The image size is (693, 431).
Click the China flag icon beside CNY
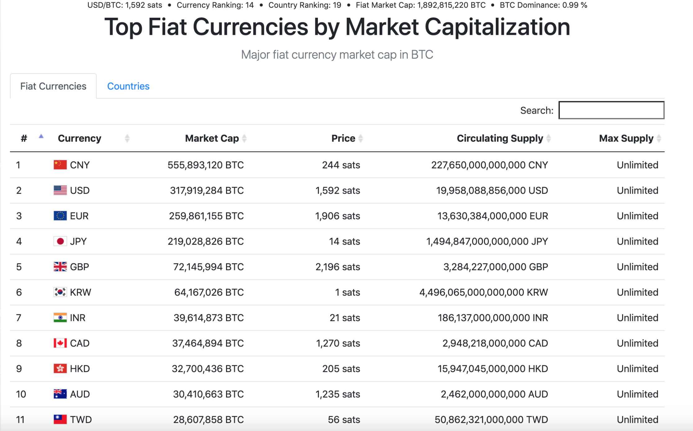pos(60,165)
